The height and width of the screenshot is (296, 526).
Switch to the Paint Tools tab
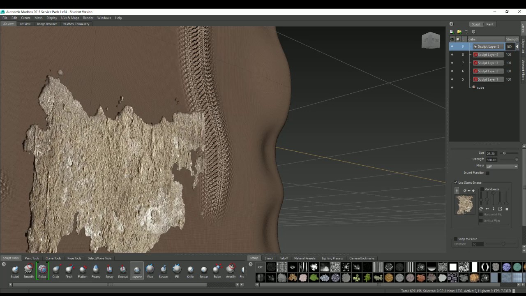coord(32,258)
